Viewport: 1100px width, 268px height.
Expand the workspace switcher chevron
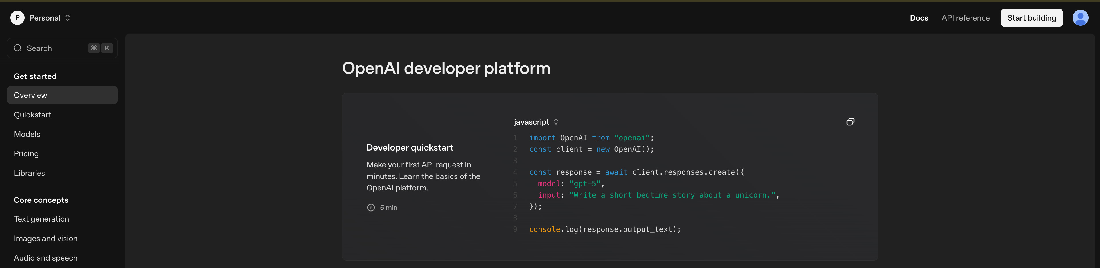pos(68,17)
